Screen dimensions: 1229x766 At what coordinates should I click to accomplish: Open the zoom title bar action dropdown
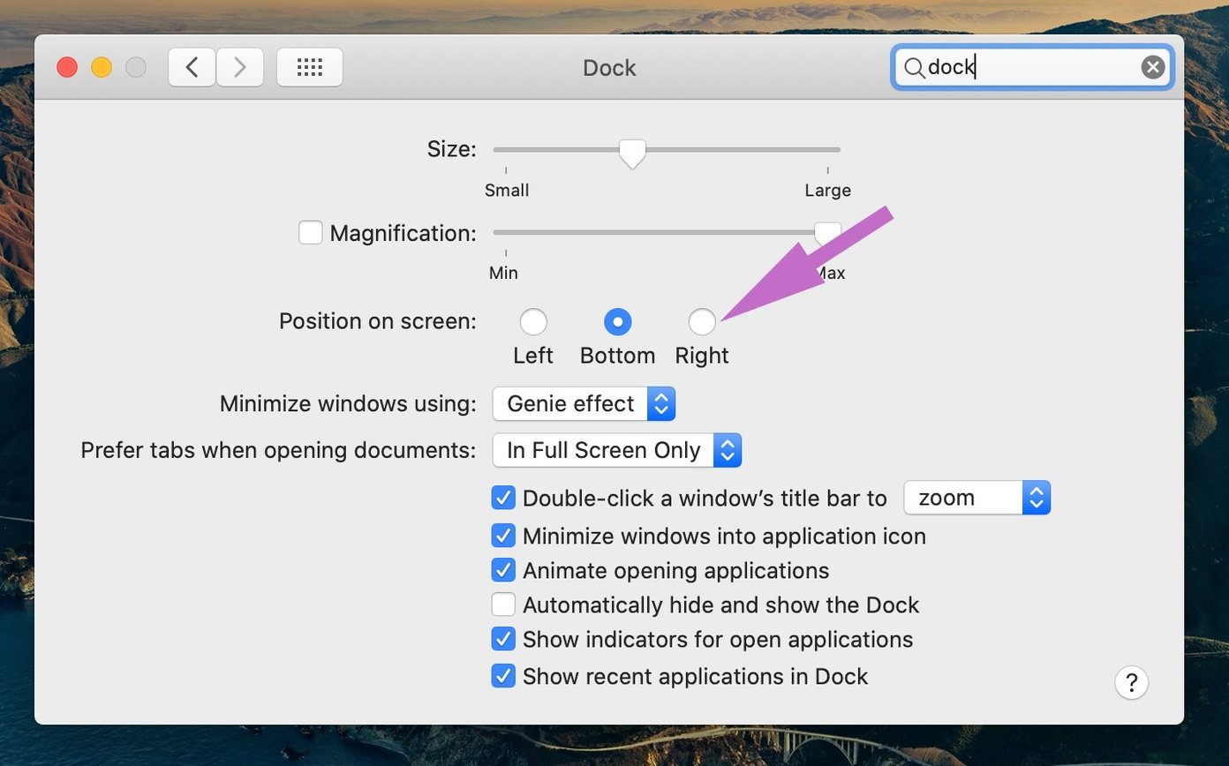click(977, 498)
